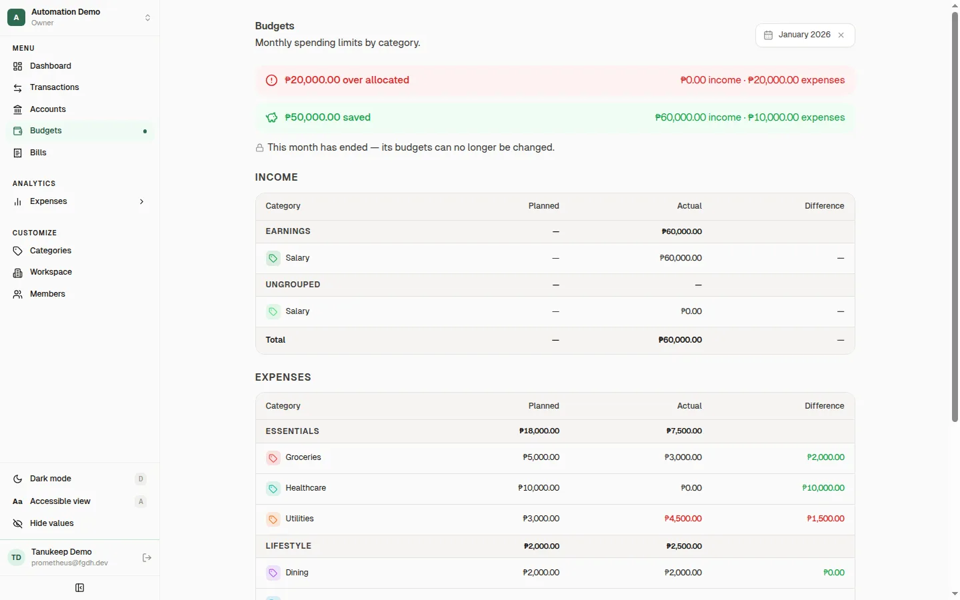Click the Healthcare category tag icon

pyautogui.click(x=273, y=489)
